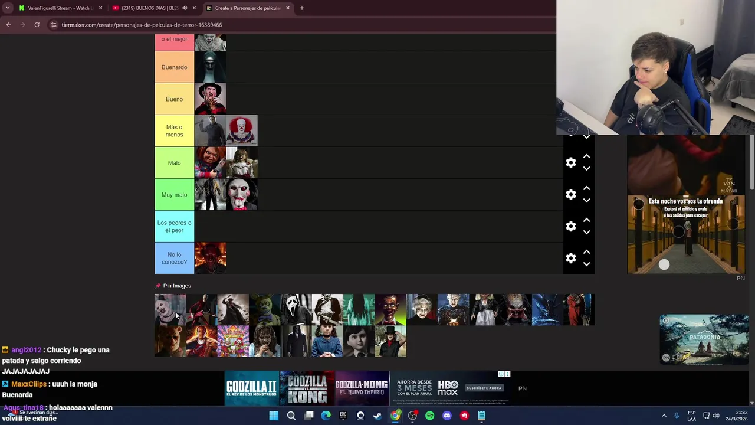The height and width of the screenshot is (425, 755).
Task: Click the tiermaker.com address bar
Action: pyautogui.click(x=301, y=25)
